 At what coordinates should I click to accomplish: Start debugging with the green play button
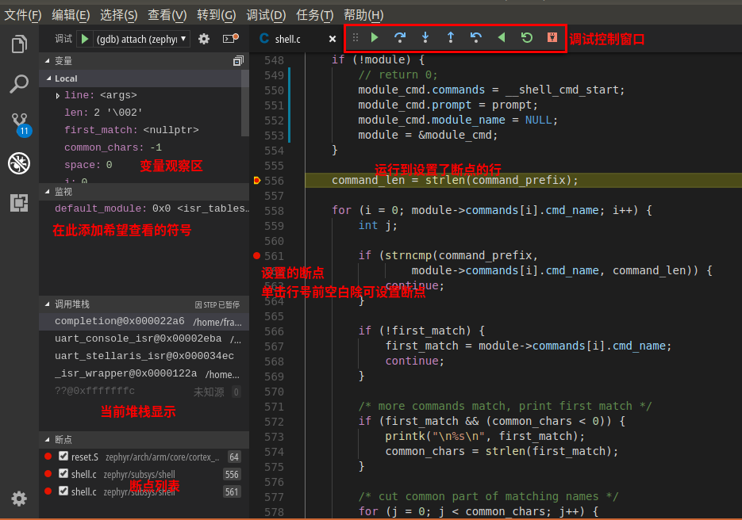point(85,38)
